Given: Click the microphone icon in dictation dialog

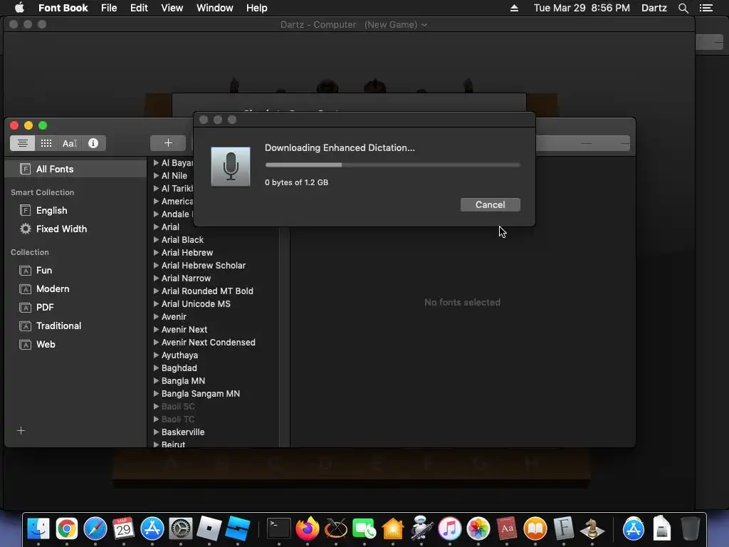Looking at the screenshot, I should 231,167.
